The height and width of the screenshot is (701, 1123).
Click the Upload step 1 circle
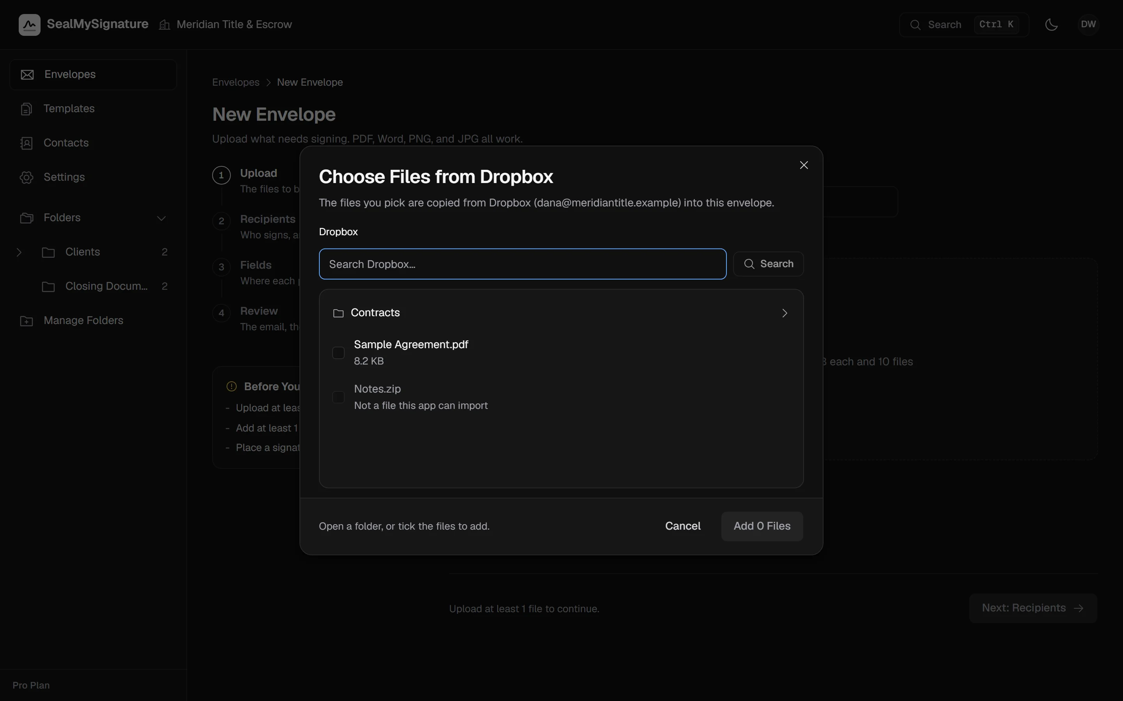pos(221,175)
